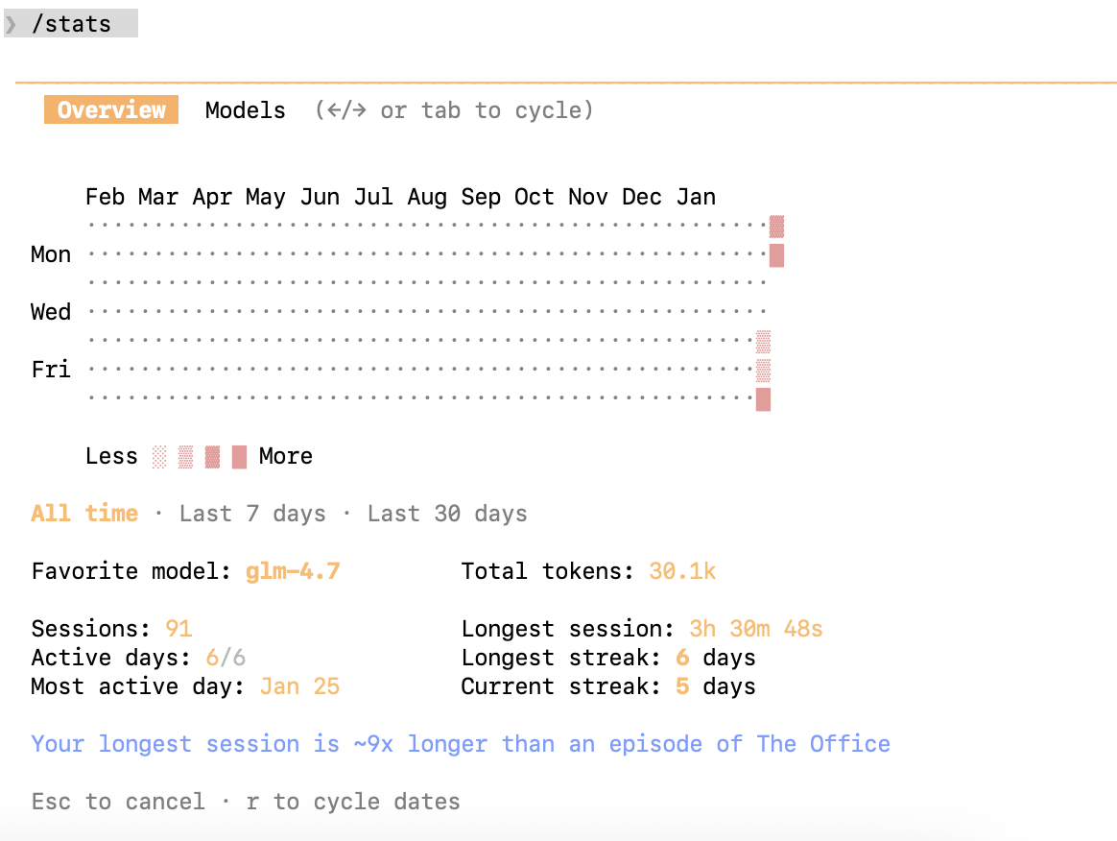1117x841 pixels.
Task: Click the Esc to cancel hint
Action: pos(118,802)
